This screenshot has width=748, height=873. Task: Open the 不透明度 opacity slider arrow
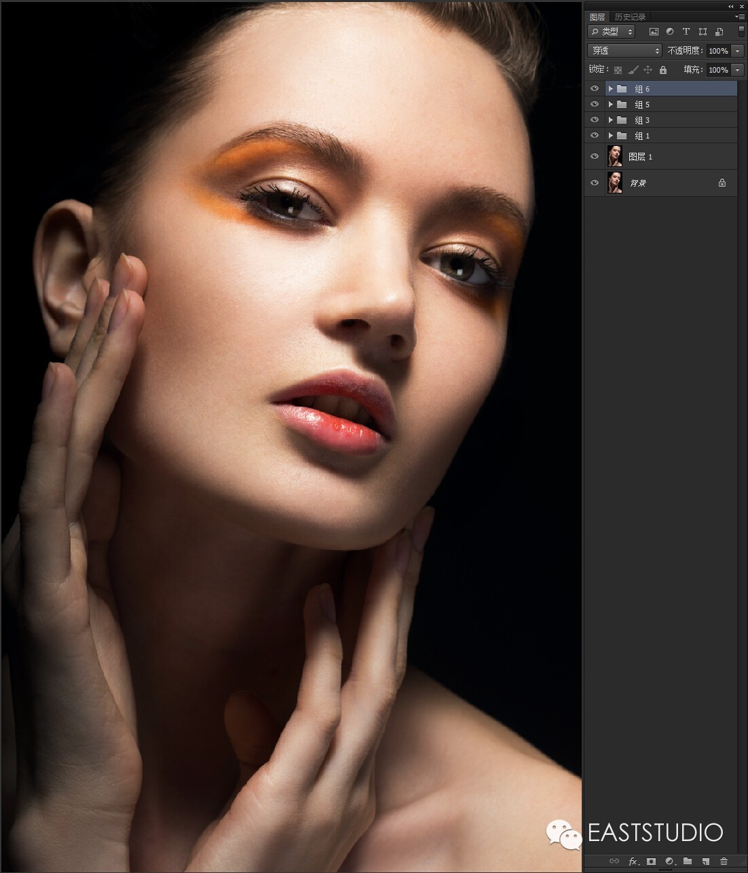[738, 51]
